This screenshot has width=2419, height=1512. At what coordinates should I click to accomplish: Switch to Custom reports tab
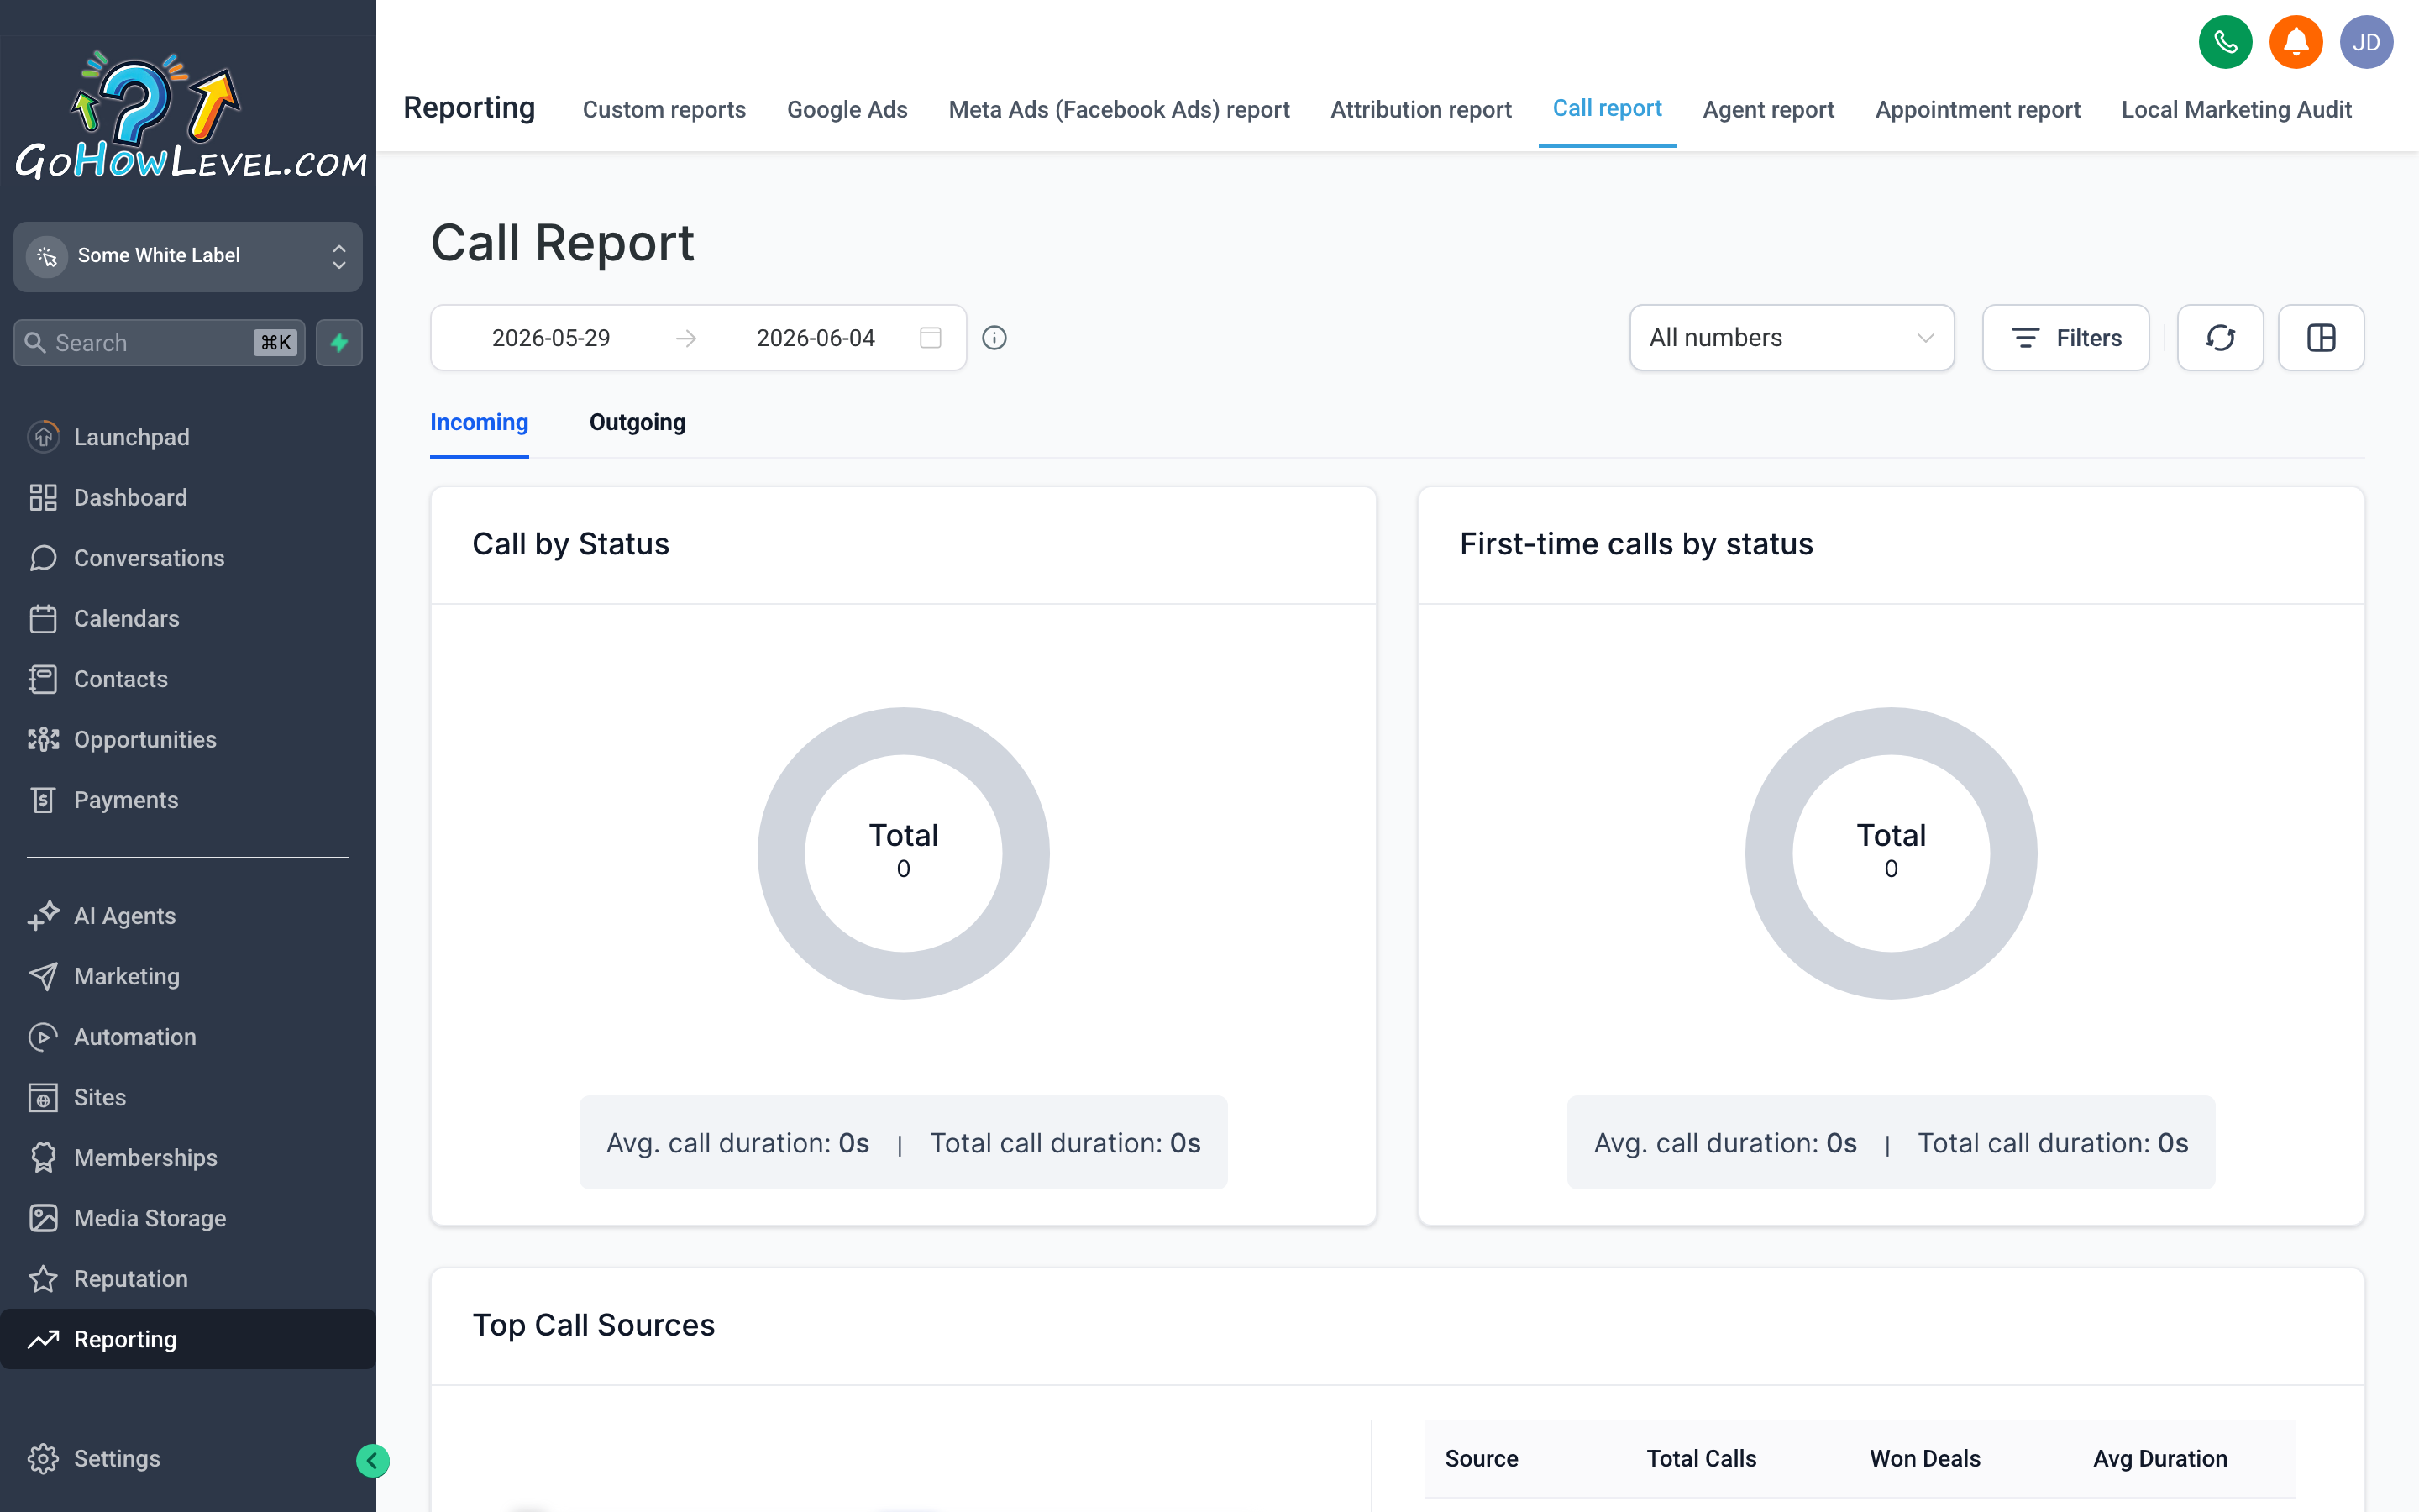(664, 109)
